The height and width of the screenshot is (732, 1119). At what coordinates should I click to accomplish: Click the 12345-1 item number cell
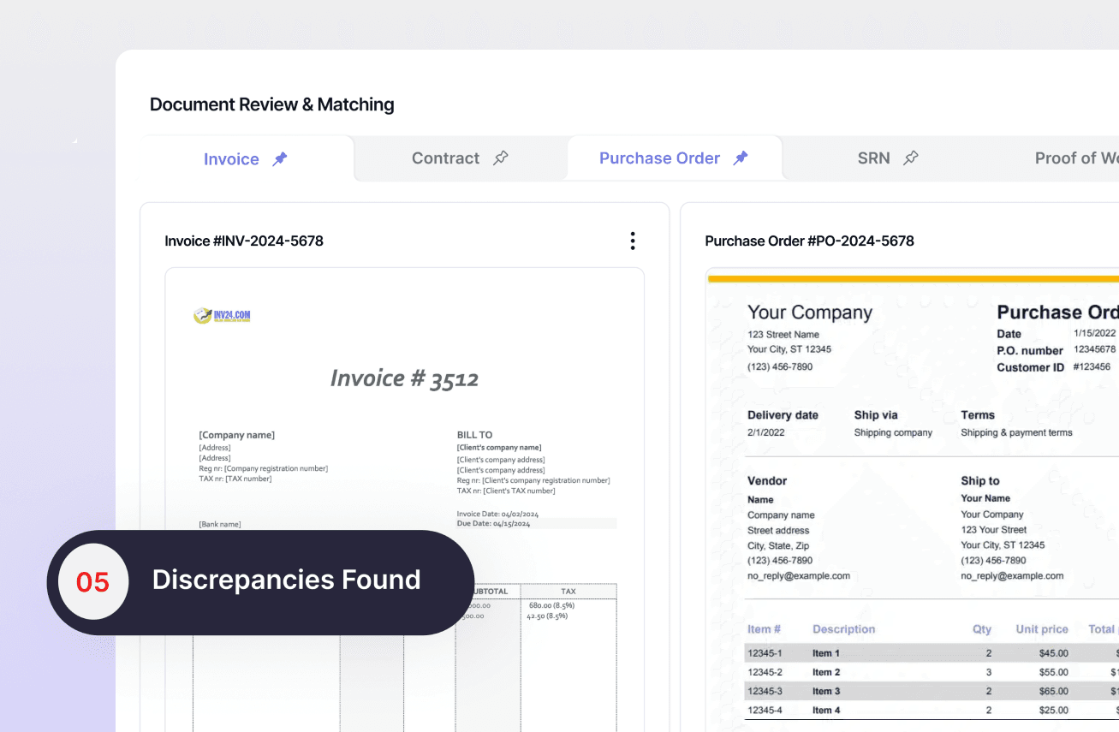coord(765,653)
